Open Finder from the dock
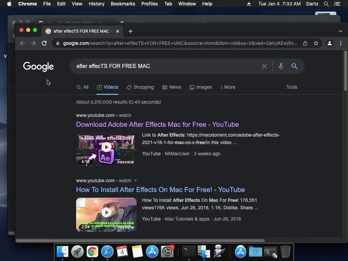Screen dimensions: 348x261 [63, 251]
